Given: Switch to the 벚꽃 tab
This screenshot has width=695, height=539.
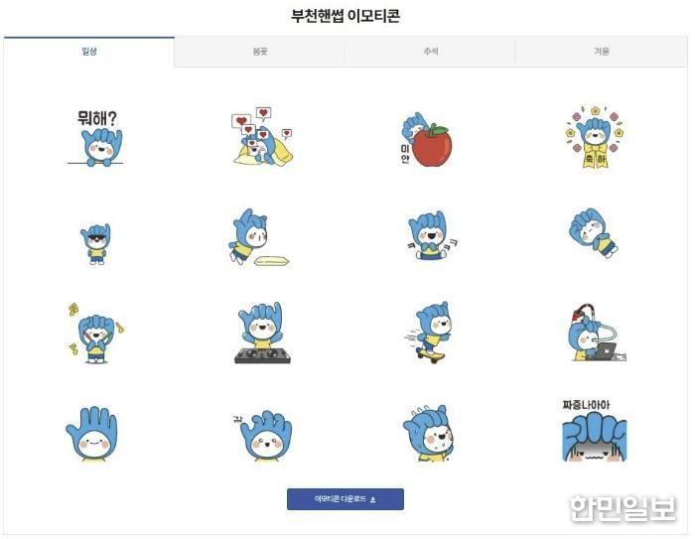Looking at the screenshot, I should pyautogui.click(x=259, y=52).
